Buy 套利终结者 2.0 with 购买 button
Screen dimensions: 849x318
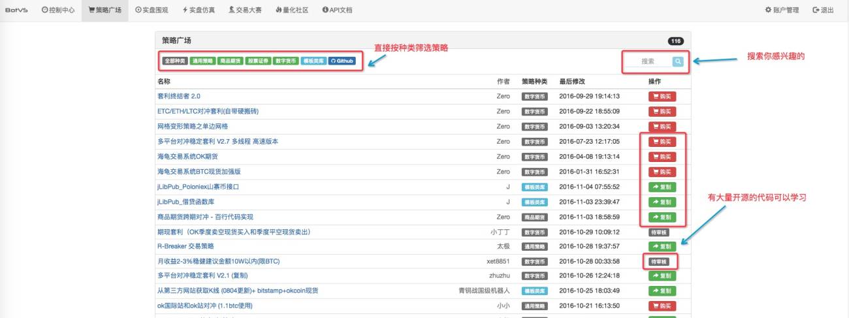pos(662,96)
